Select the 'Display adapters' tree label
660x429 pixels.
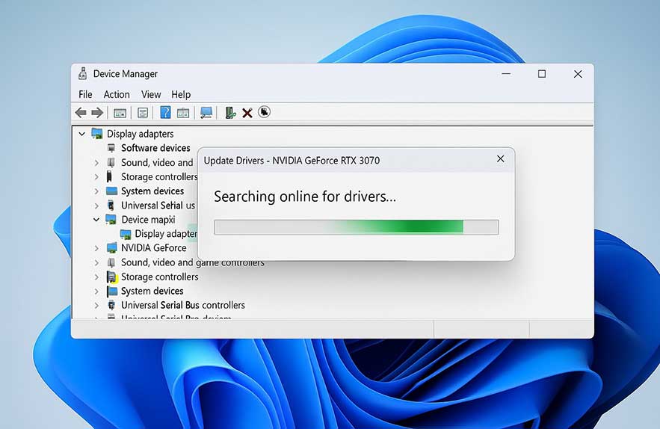click(141, 134)
